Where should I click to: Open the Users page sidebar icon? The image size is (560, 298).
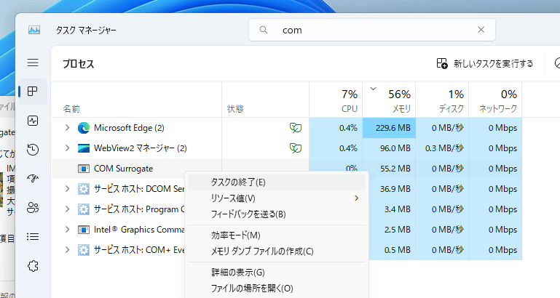32,208
